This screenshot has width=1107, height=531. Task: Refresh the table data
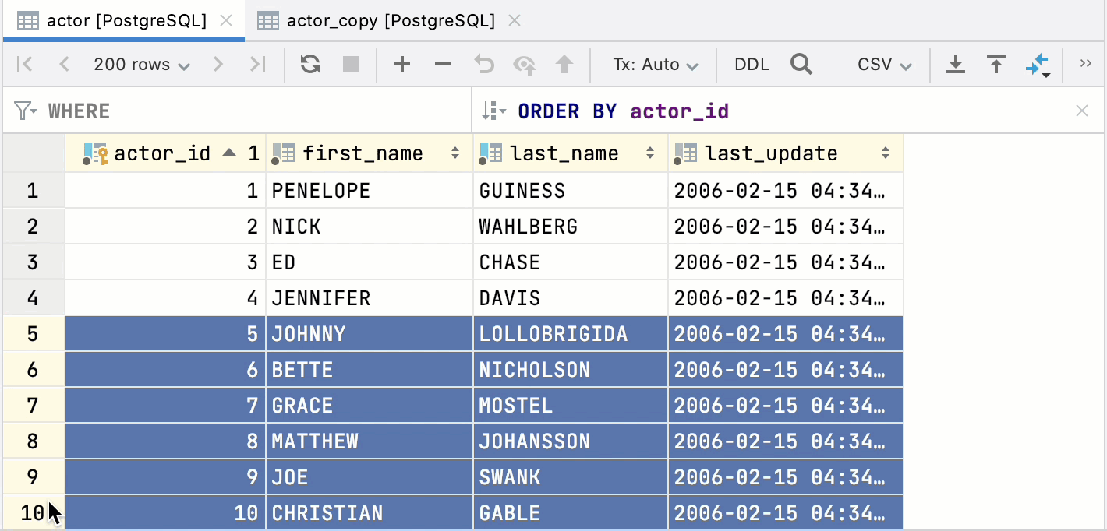pos(309,64)
